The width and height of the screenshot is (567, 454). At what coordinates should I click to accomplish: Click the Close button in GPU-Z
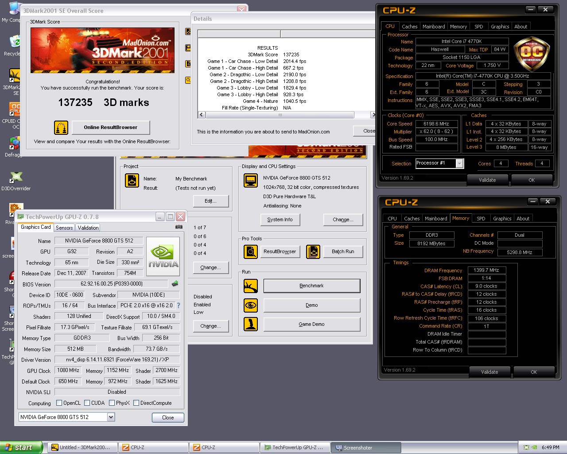pyautogui.click(x=168, y=418)
